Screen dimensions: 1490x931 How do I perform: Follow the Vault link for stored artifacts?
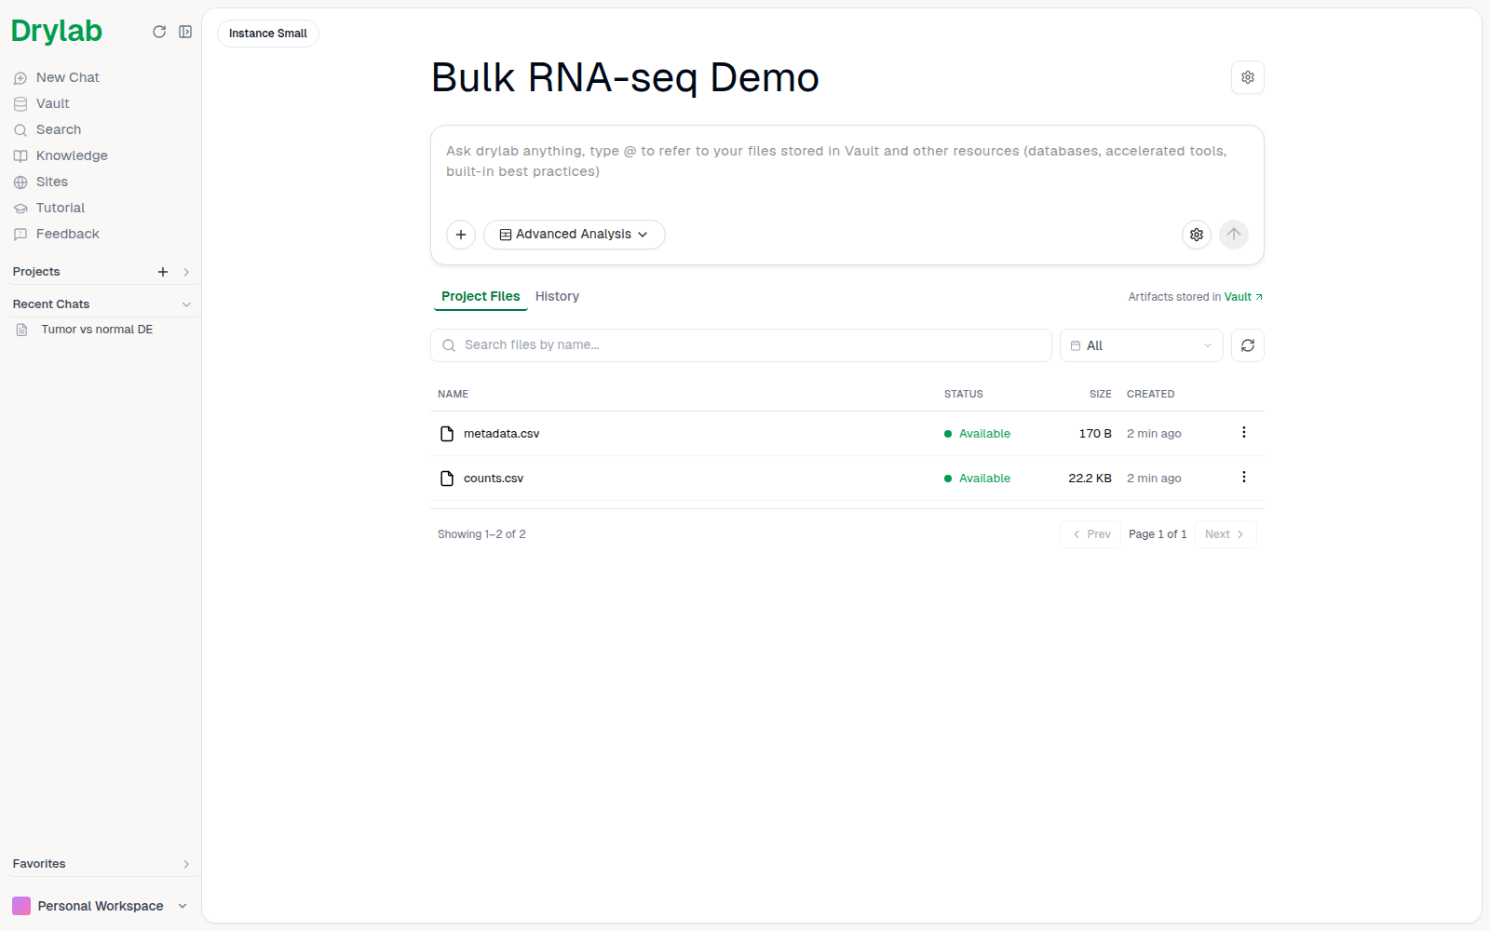[1243, 297]
